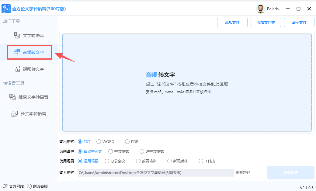Click the 添加文件夹 button
The image size is (316, 191).
click(x=266, y=22)
